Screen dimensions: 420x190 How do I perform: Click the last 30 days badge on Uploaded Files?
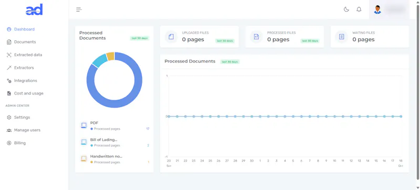[225, 41]
